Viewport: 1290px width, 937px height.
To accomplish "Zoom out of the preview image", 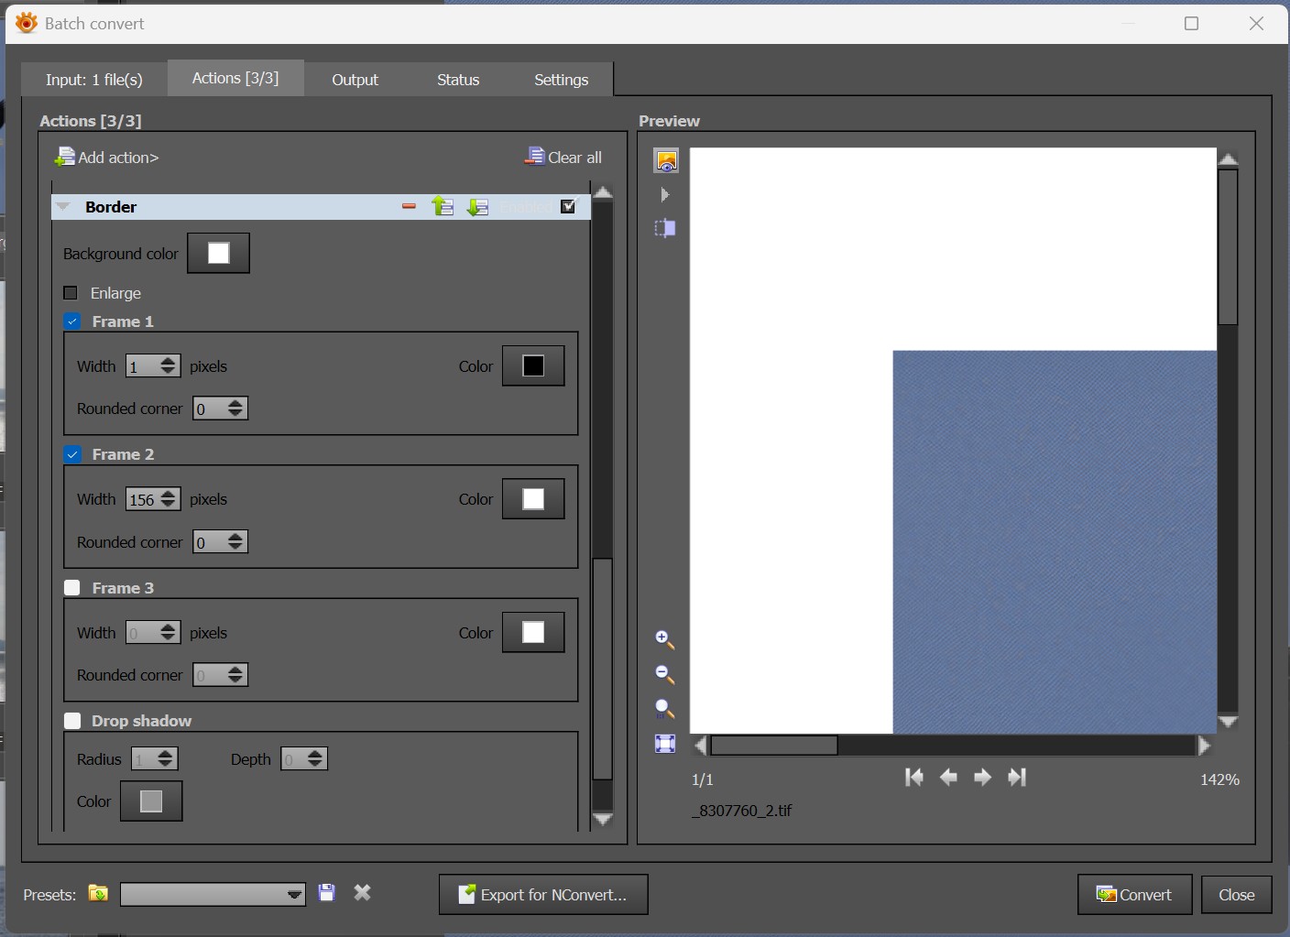I will click(x=665, y=674).
